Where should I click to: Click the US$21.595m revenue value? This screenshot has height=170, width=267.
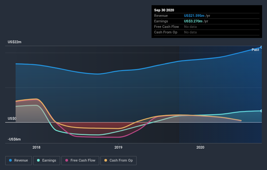(194, 16)
